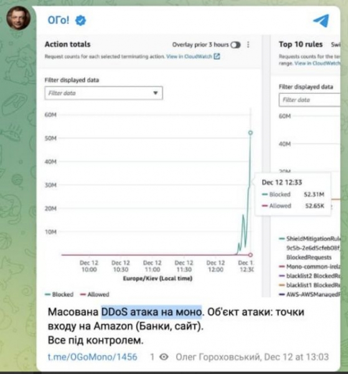Viewport: 348px width, 374px height.
Task: Toggle Allowed series in chart legend
Action: pyautogui.click(x=95, y=294)
